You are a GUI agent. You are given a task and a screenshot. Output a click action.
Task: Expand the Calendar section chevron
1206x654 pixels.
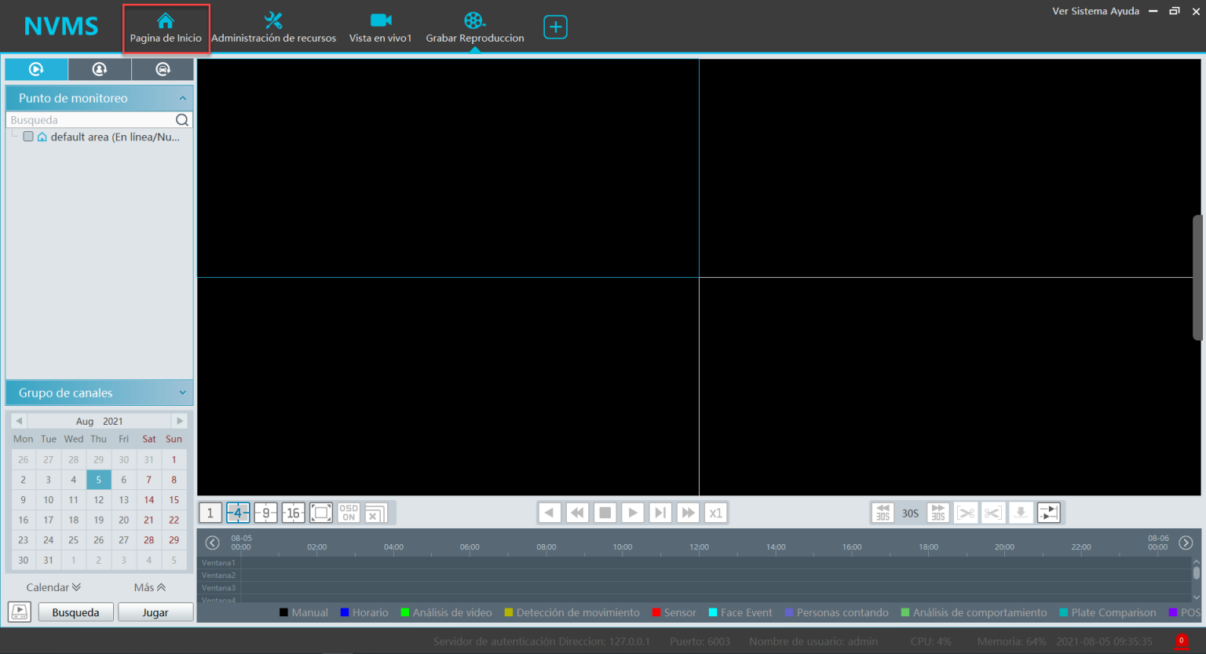pyautogui.click(x=76, y=587)
